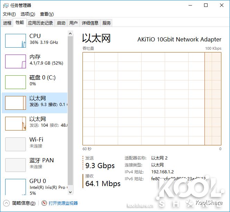The image size is (230, 212).
Task: Select the Wi-Fi 未连接 thumbnail
Action: 16,144
